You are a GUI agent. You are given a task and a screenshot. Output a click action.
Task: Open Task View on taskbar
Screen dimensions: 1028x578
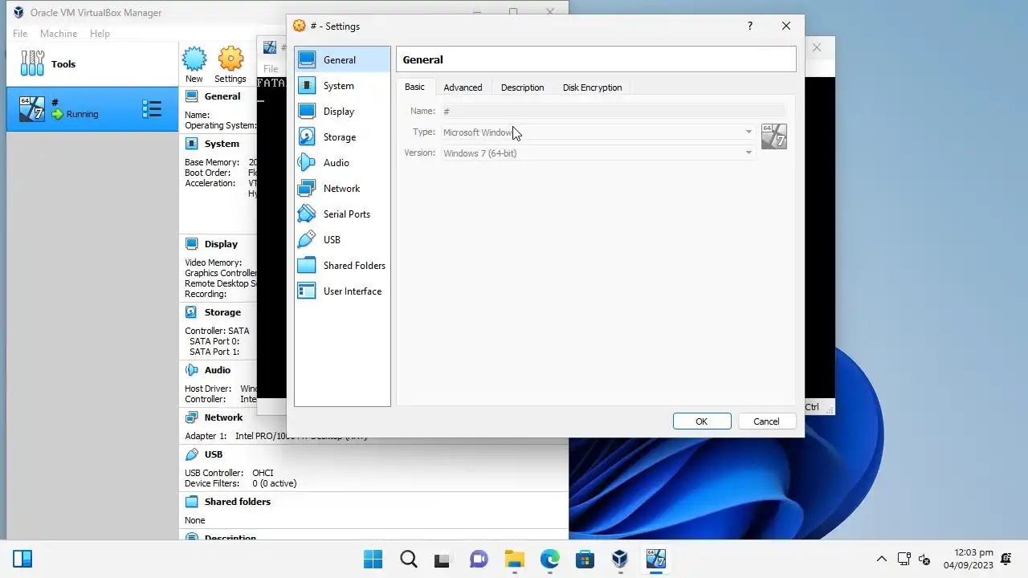443,559
